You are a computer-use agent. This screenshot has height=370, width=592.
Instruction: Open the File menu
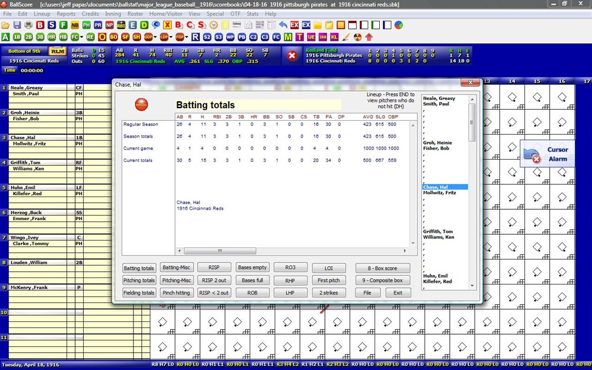tap(7, 14)
